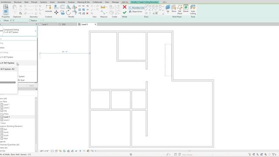
Task: Click the Visual Style icon in view control bar
Action: pos(56,151)
